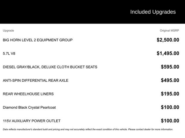Select REAR WHEELHOUSE LINERS upgrade
The image size is (185, 138).
coord(28,94)
